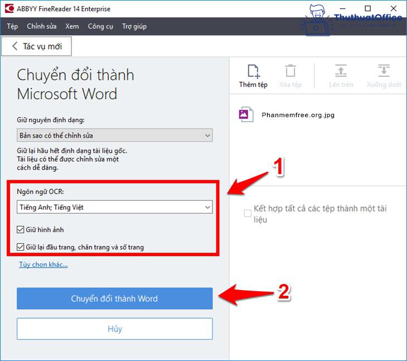This screenshot has width=407, height=361.
Task: Open the Trợ giúp menu
Action: click(134, 26)
